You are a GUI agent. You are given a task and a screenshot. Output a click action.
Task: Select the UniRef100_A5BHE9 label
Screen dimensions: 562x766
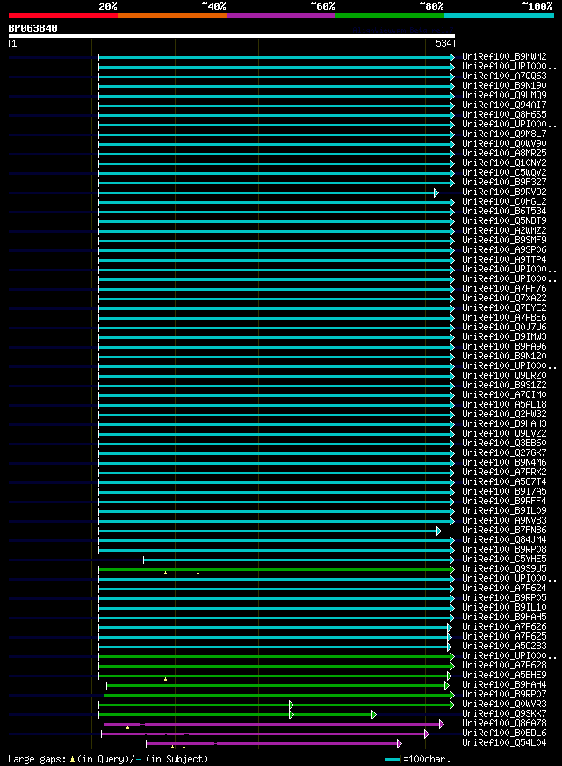(x=504, y=676)
